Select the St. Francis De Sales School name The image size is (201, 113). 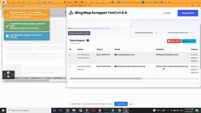point(84,56)
